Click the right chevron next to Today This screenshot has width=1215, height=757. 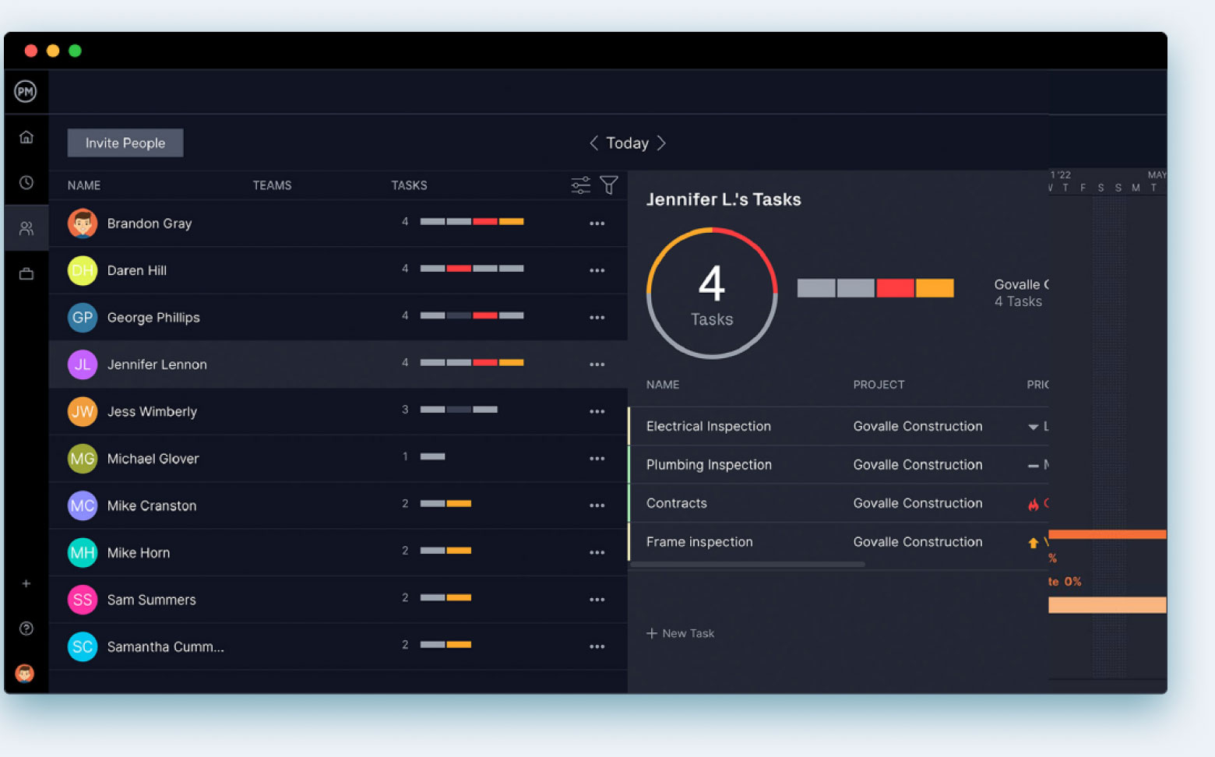(x=662, y=143)
